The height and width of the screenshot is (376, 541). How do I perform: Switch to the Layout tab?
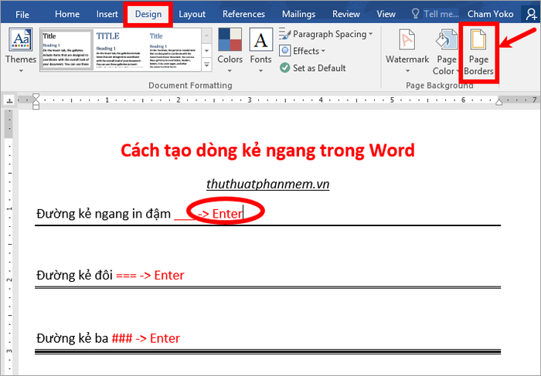(x=192, y=14)
